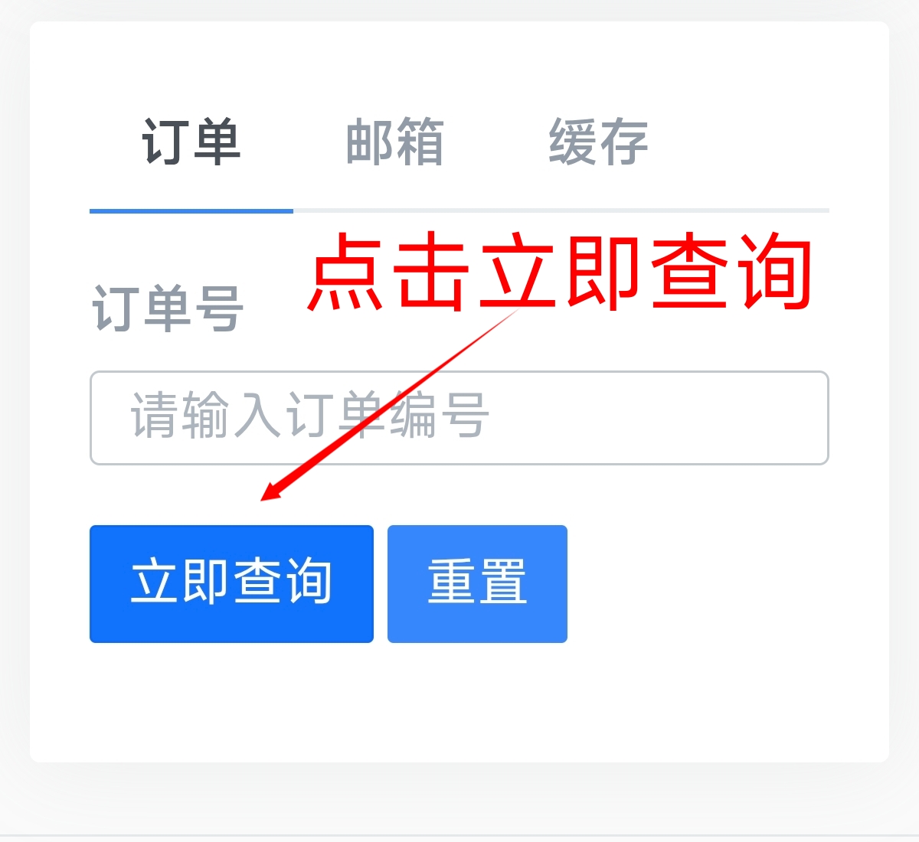Switch to the 邮箱 tab
Viewport: 919px width, 842px height.
pos(394,142)
